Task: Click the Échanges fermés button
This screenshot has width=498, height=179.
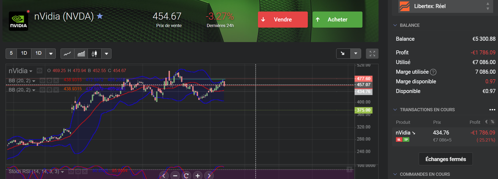Action: [445, 159]
